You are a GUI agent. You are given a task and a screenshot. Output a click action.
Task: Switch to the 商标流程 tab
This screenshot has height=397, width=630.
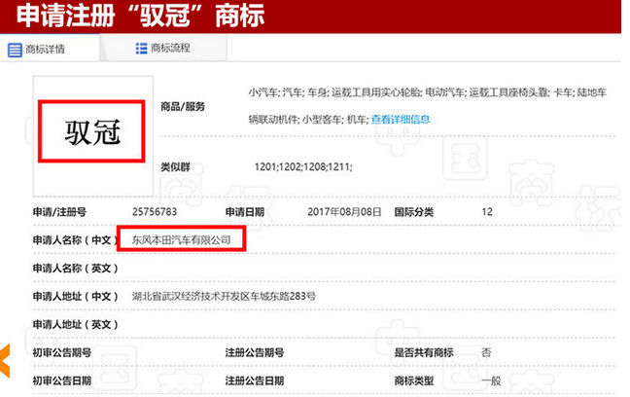tap(171, 48)
